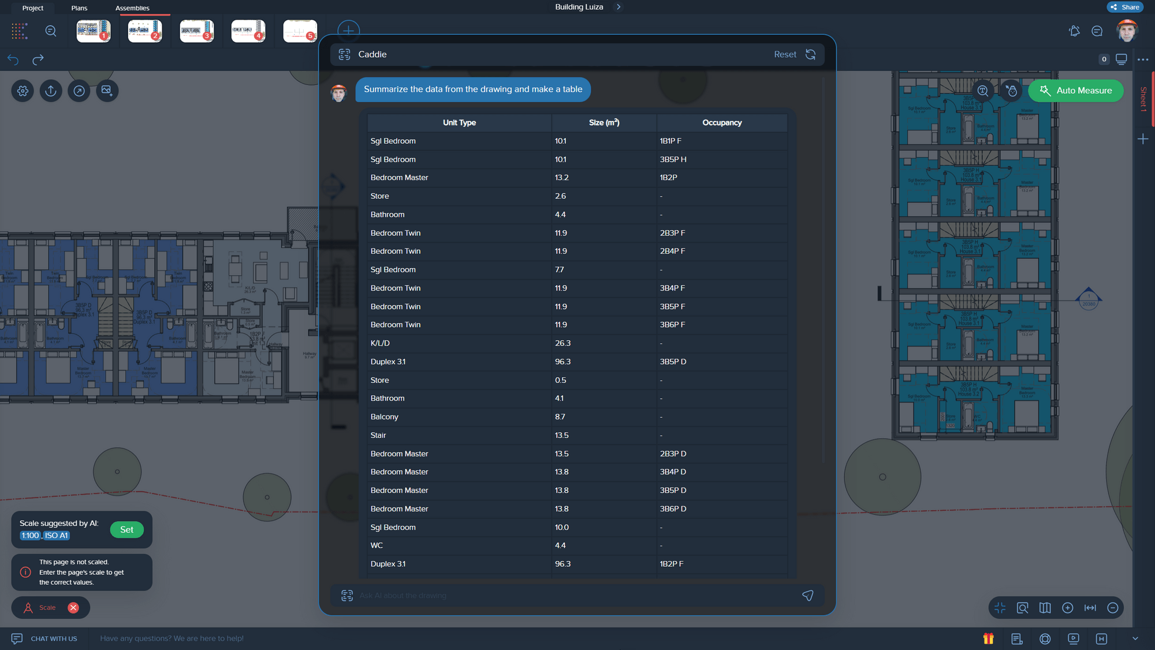The image size is (1155, 650).
Task: Collapse the help bar with the down chevron
Action: [1135, 639]
